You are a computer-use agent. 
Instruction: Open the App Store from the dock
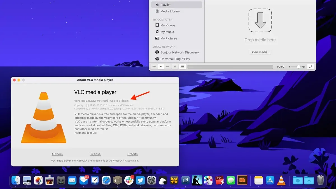pyautogui.click(x=270, y=181)
